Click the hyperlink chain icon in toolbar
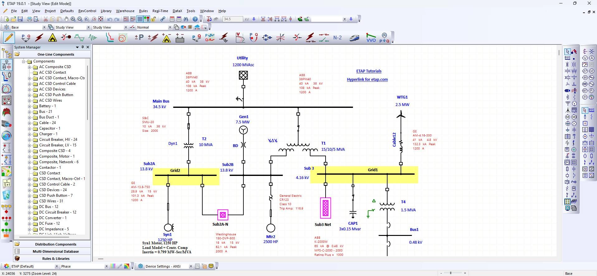The width and height of the screenshot is (597, 276). tap(163, 19)
